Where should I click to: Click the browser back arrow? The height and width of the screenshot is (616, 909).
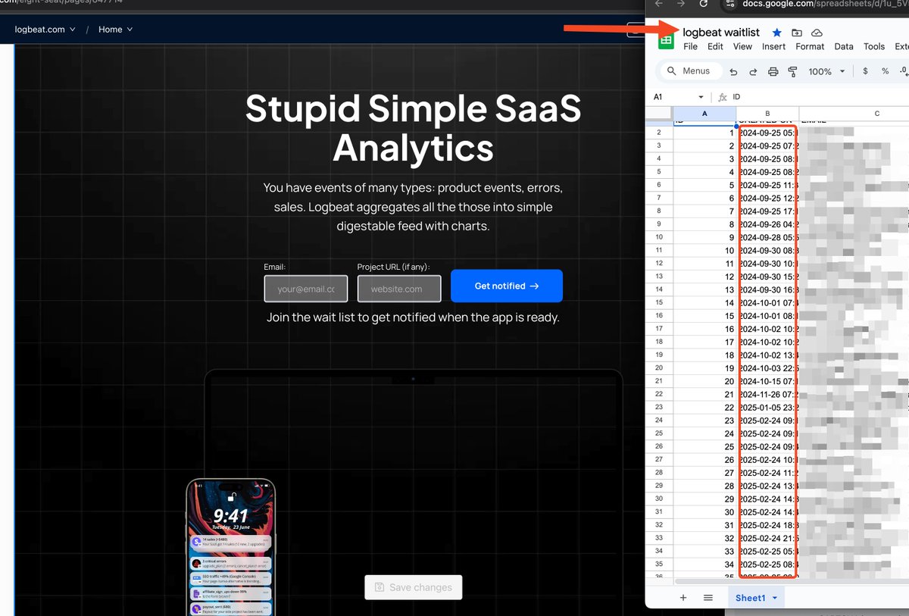click(x=658, y=4)
